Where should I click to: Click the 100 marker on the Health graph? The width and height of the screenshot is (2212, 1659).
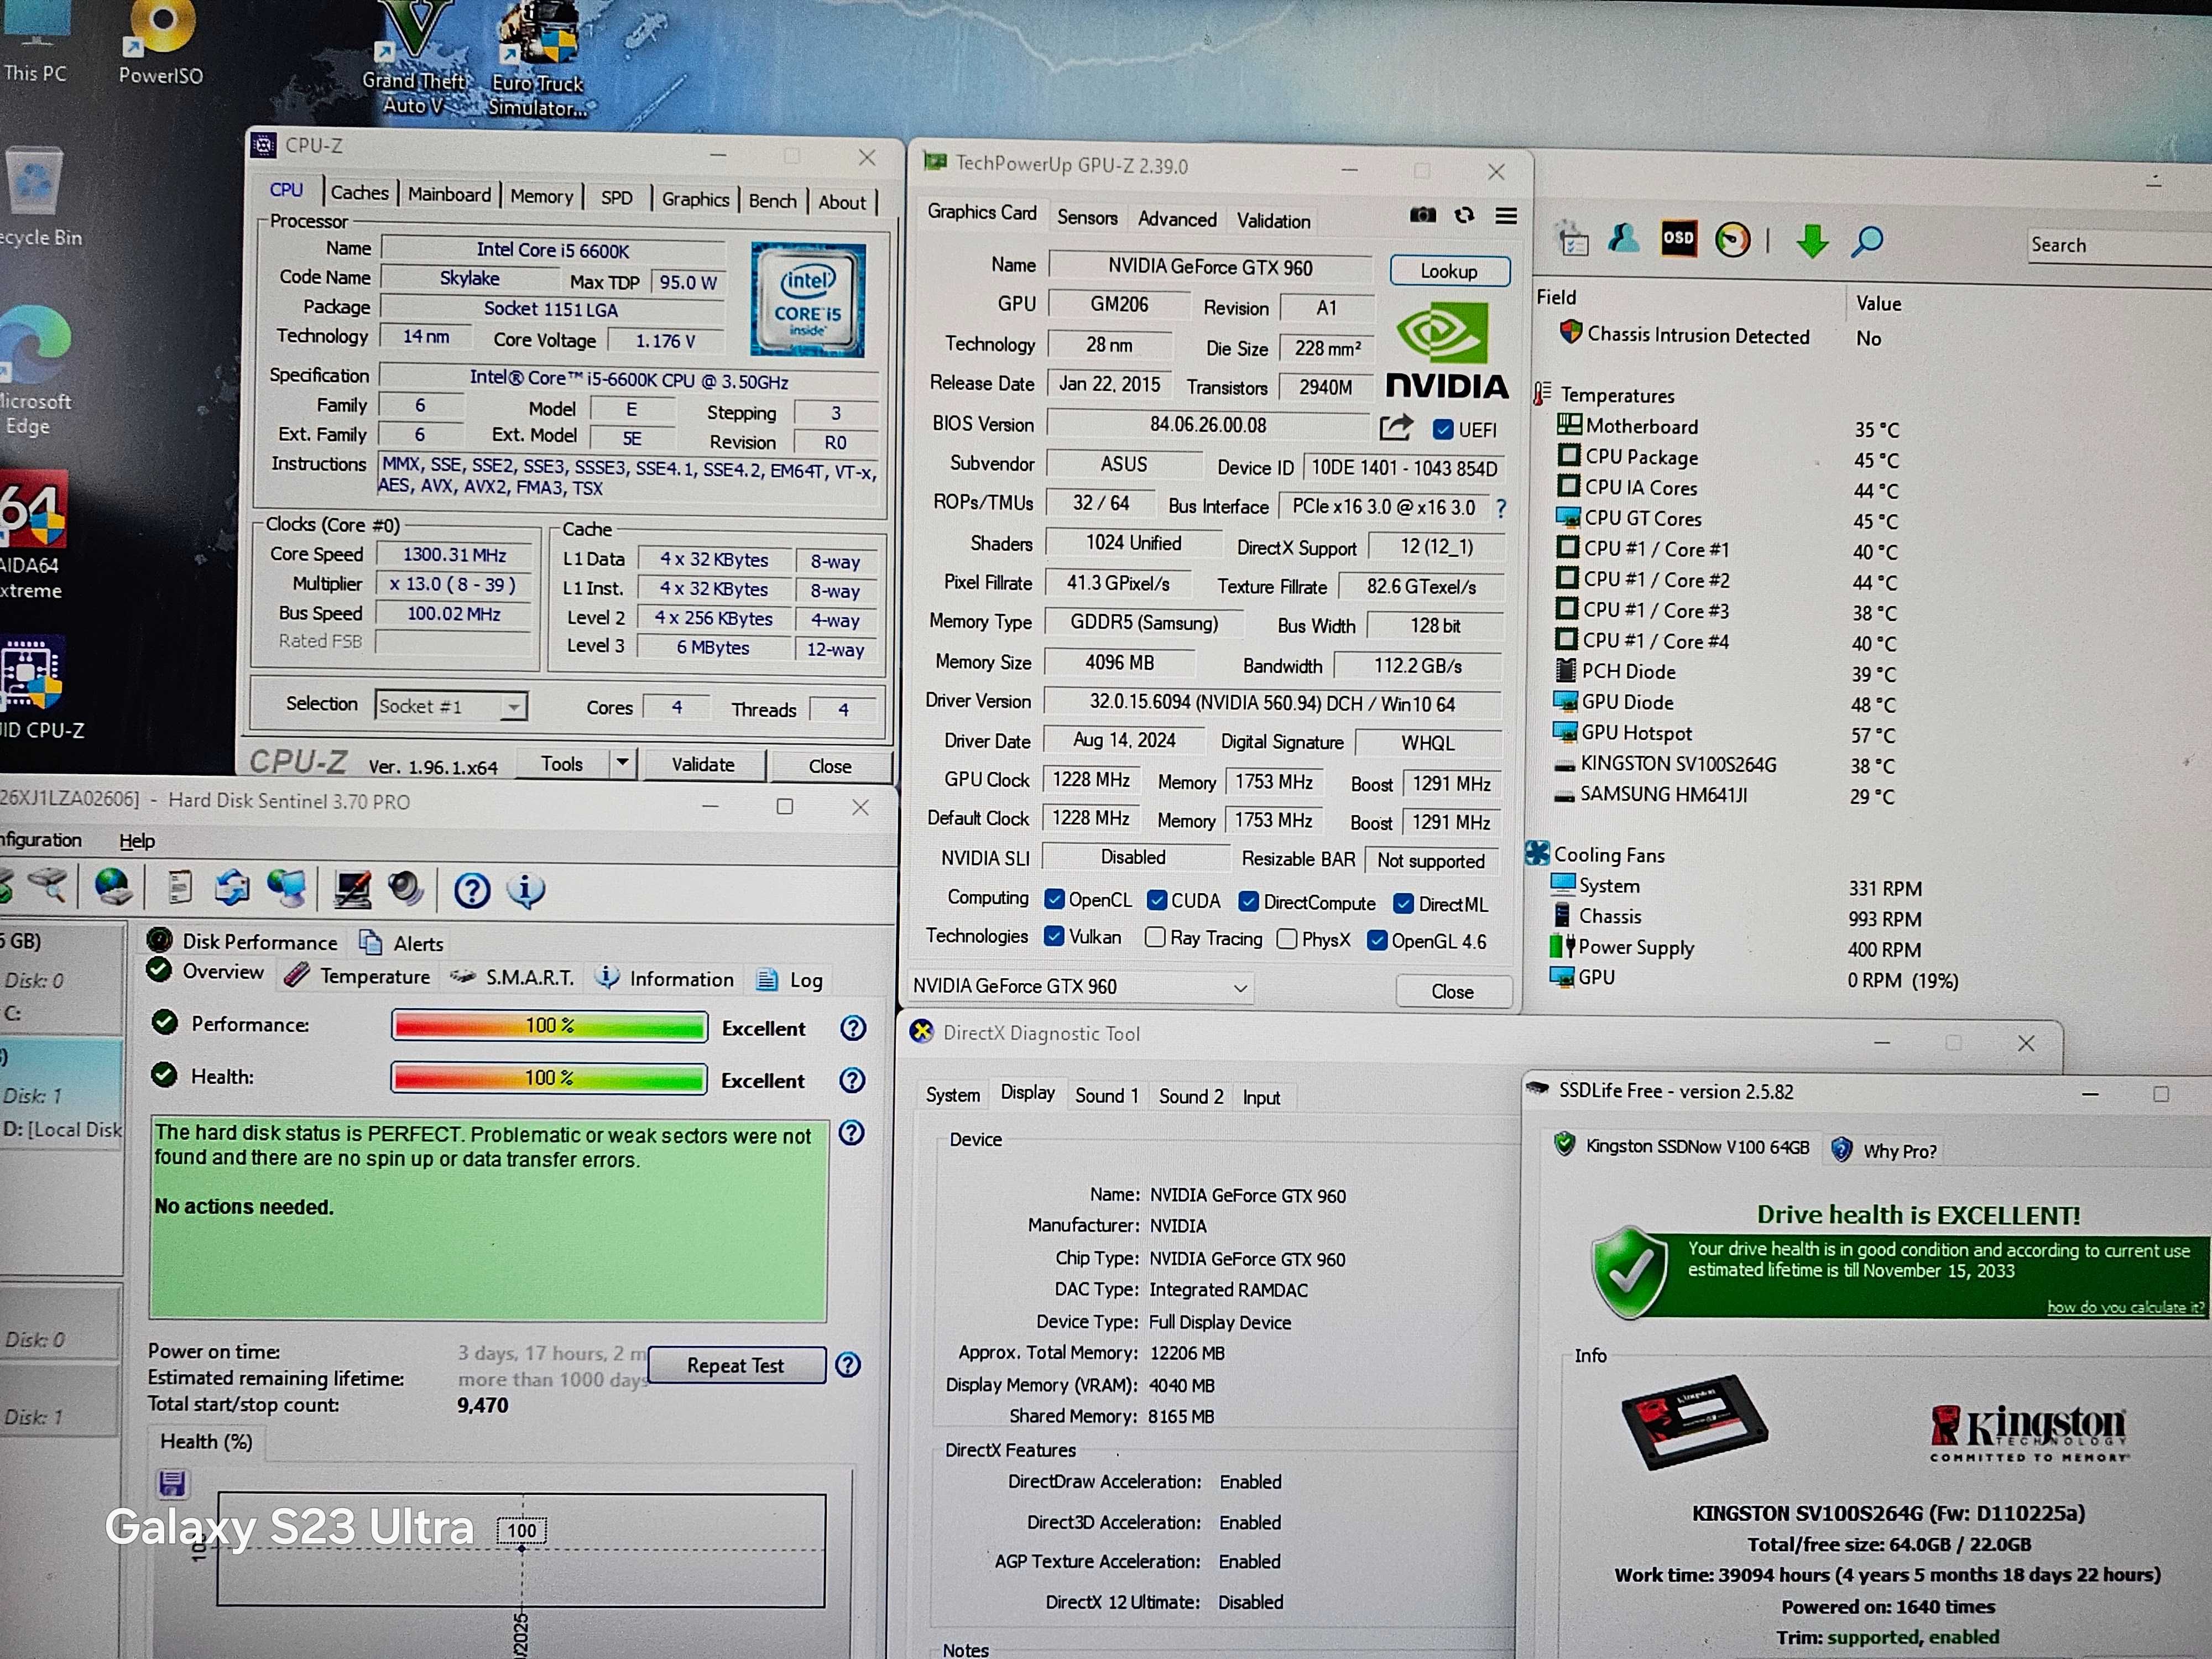pyautogui.click(x=521, y=1530)
